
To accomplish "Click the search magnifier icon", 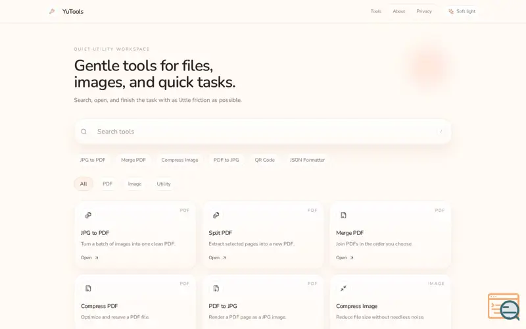I will point(84,132).
